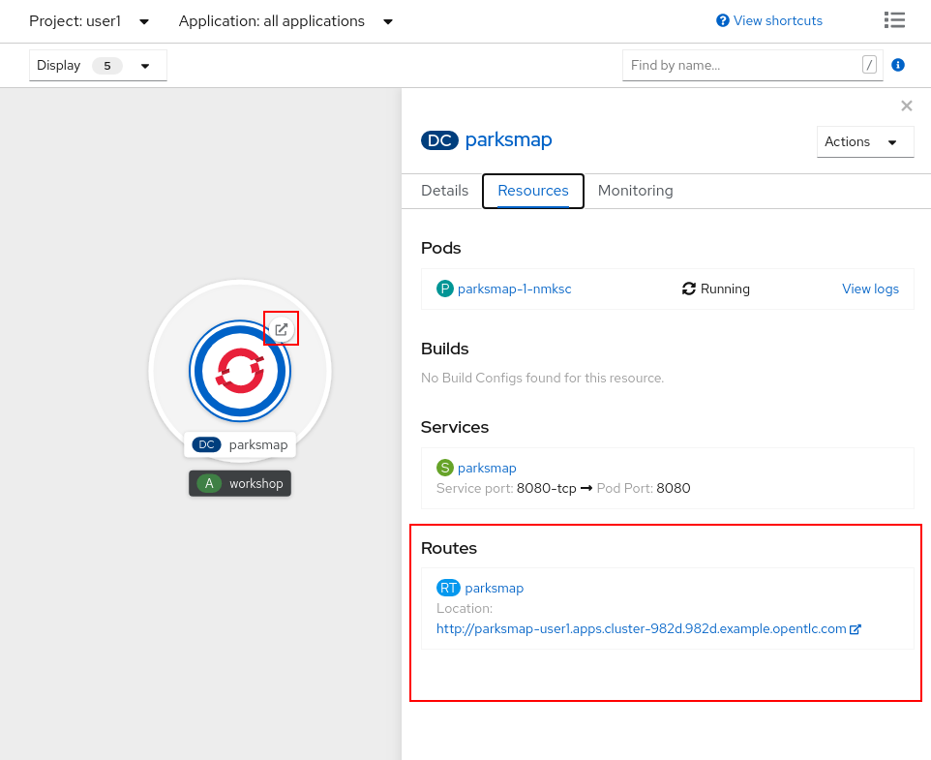931x760 pixels.
Task: Focus the Find by name search field
Action: pos(742,65)
